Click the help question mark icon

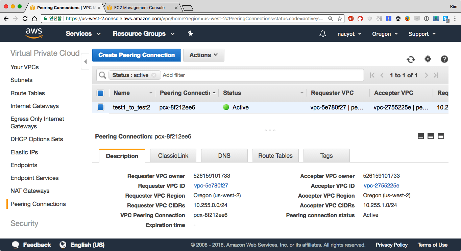click(444, 59)
